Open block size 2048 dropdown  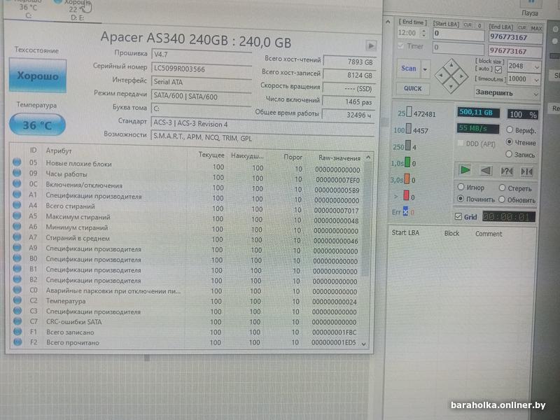click(535, 66)
